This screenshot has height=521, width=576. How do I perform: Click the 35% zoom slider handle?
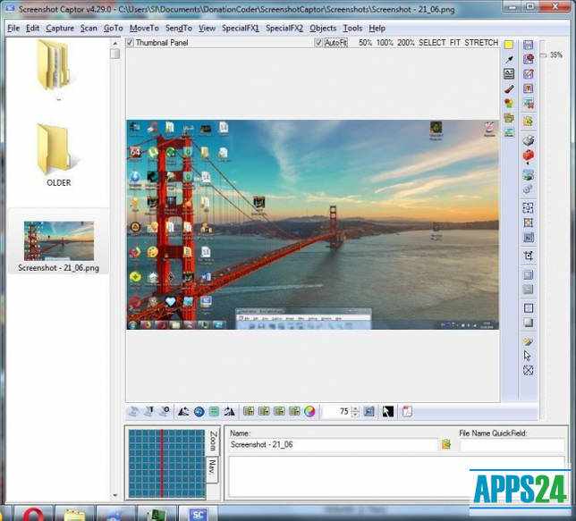[544, 55]
